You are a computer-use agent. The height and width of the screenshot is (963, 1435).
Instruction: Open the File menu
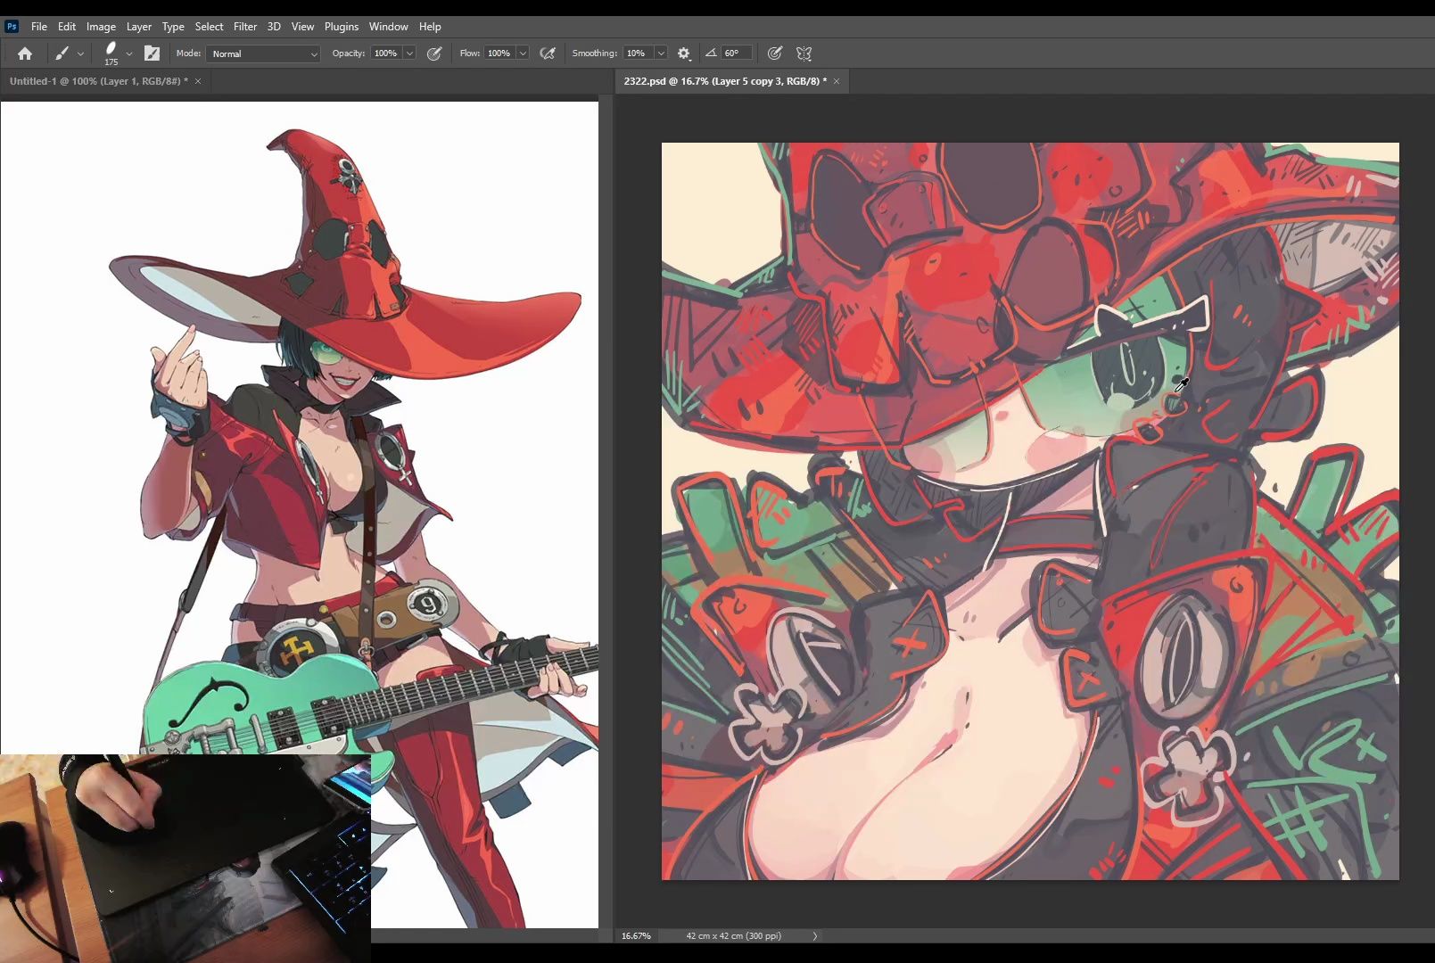pos(39,27)
